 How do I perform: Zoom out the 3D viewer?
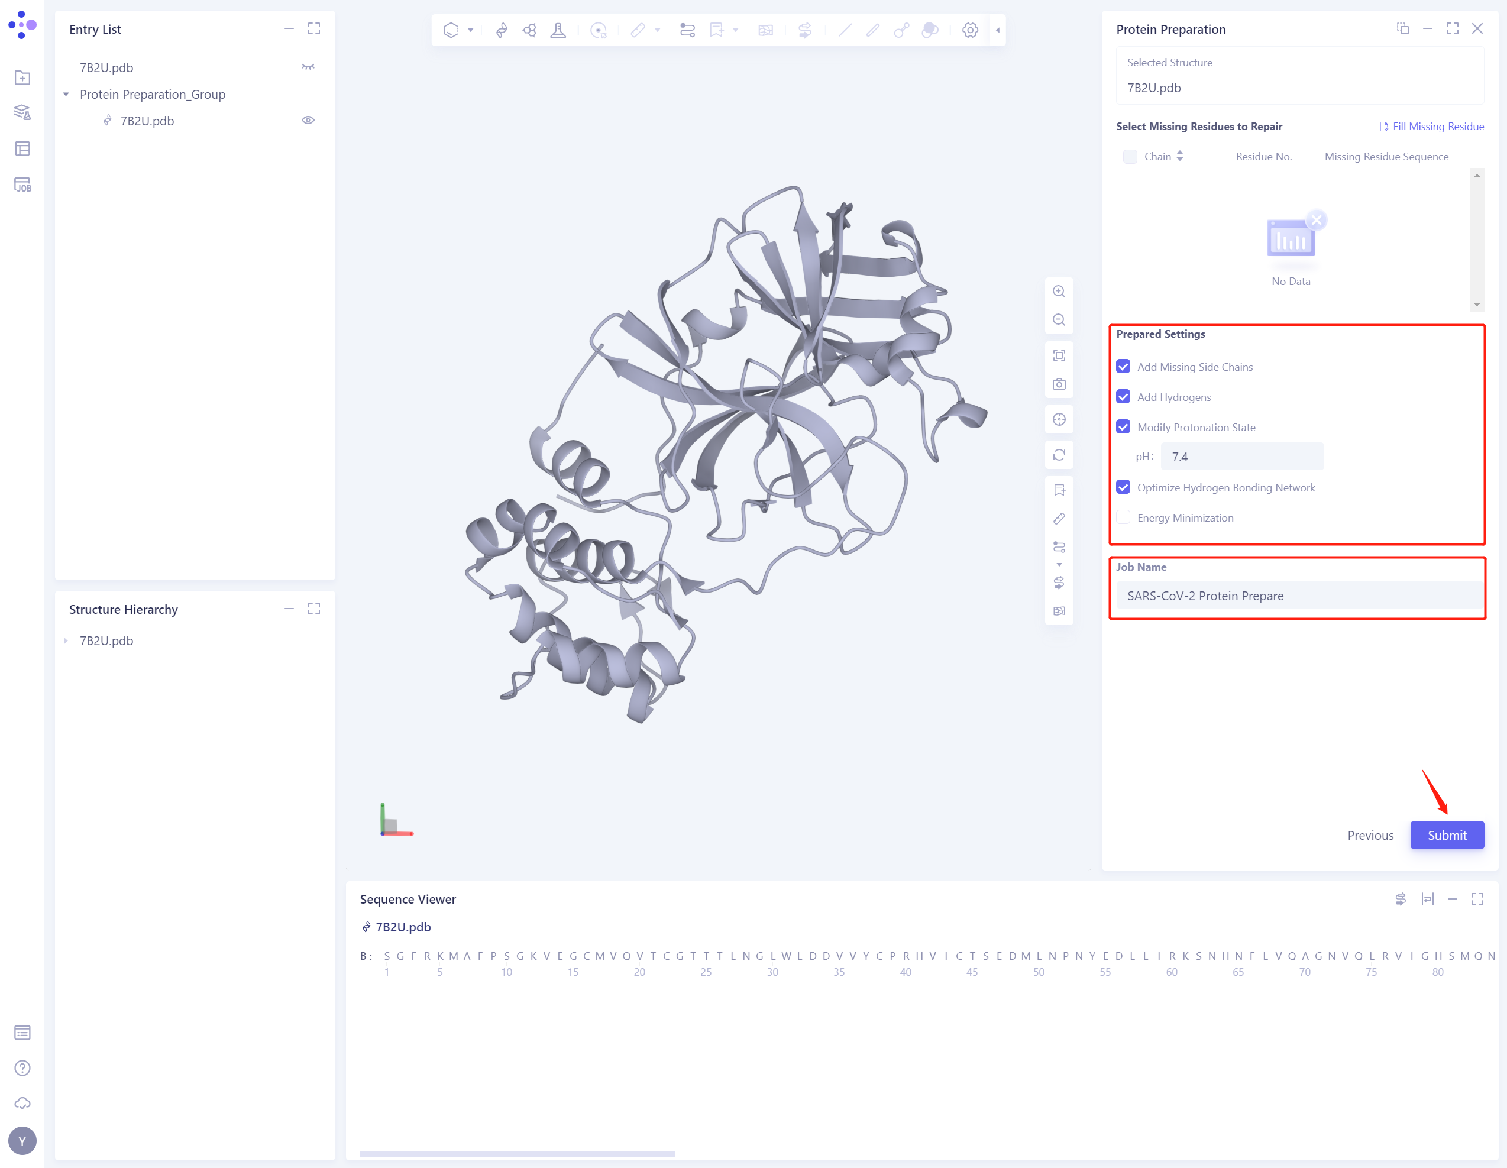(x=1059, y=320)
